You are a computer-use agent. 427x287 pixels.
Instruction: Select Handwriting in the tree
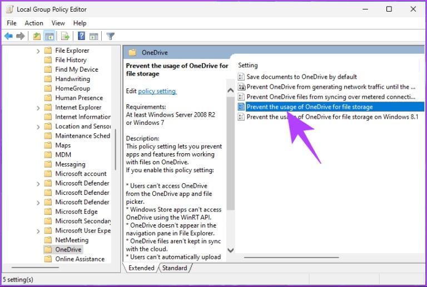(x=72, y=79)
